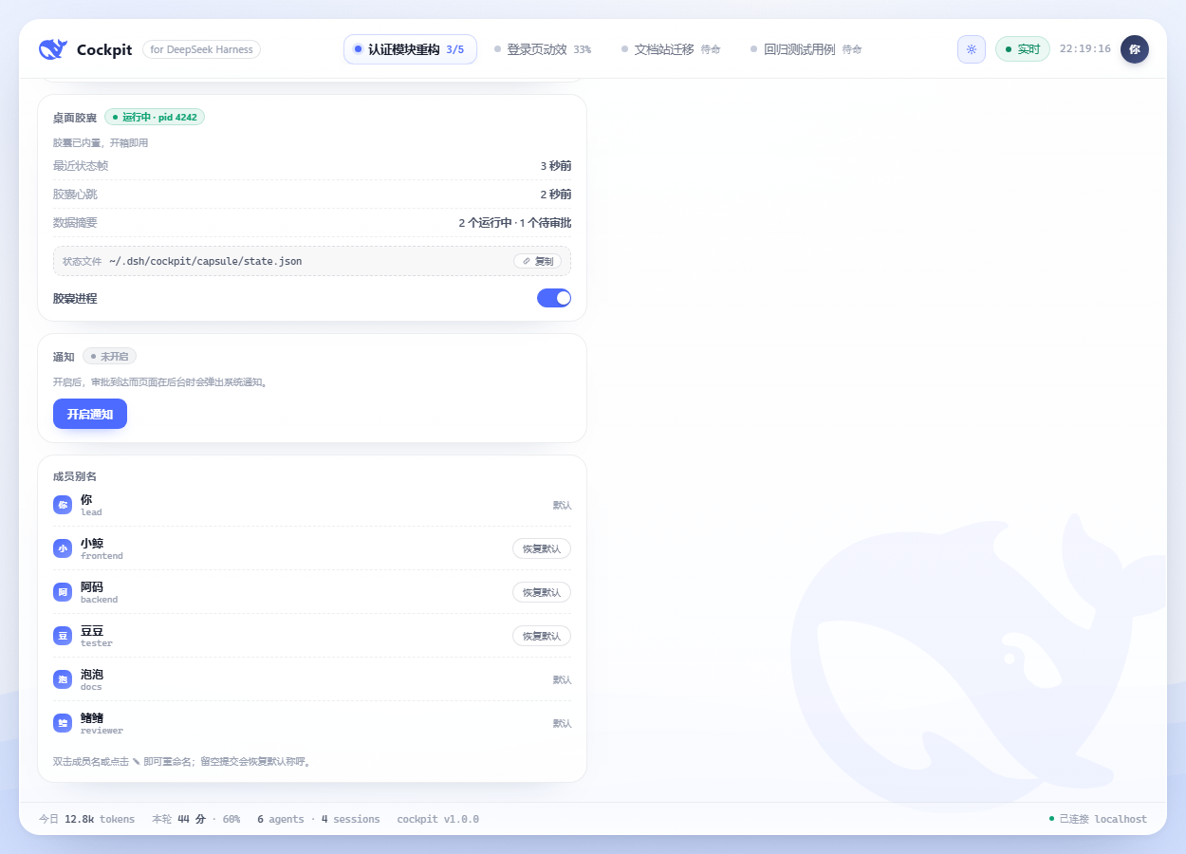Click the ~/.dsh/cockpit/capsule/state.json path
Screen dimensions: 1186x854
206,261
